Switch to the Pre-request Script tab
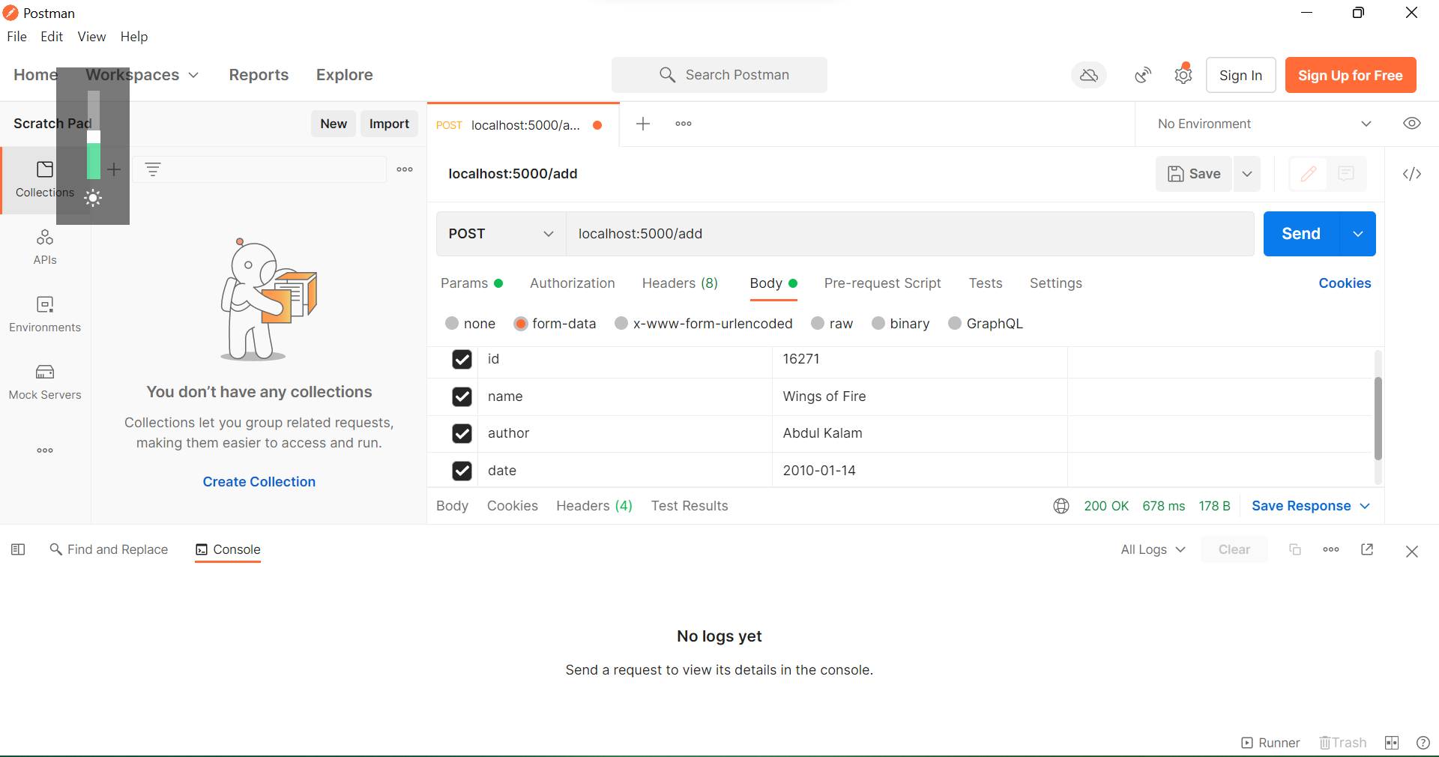The width and height of the screenshot is (1439, 757). point(883,283)
